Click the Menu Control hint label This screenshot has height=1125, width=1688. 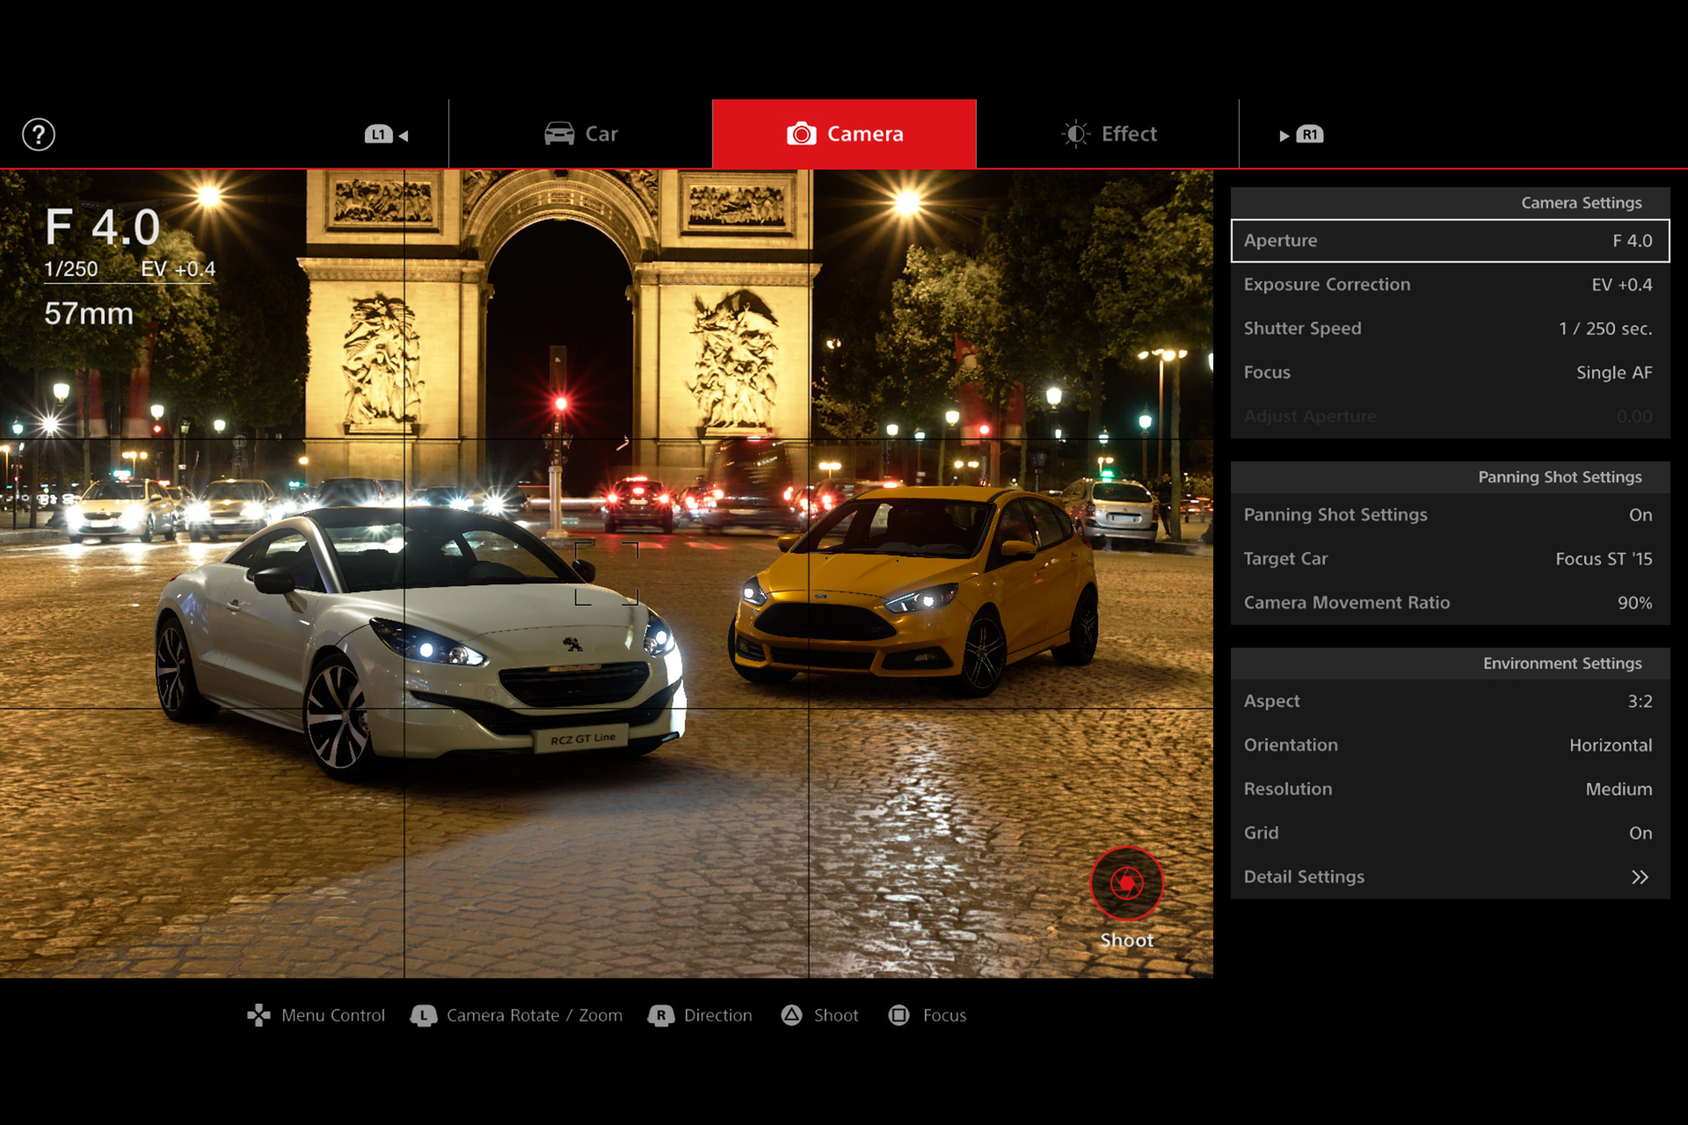pos(333,1015)
